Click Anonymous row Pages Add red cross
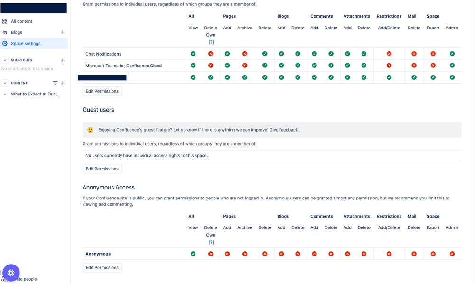Viewport: 474px width, 284px height. point(227,254)
